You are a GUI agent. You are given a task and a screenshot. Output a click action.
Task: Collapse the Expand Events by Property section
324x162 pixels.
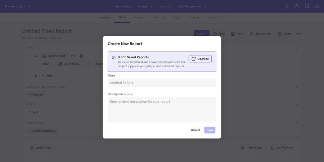pyautogui.click(x=297, y=87)
